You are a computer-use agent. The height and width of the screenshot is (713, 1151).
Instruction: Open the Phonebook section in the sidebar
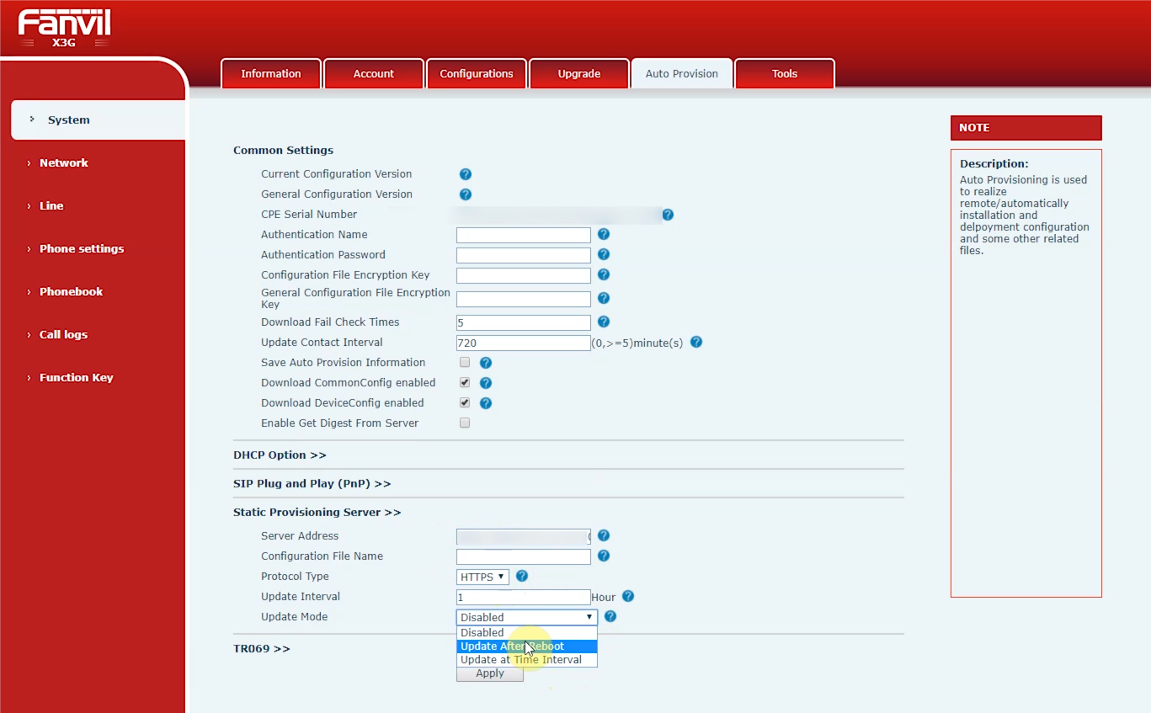click(x=72, y=291)
